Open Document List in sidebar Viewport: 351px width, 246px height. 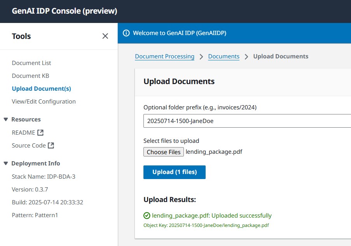pyautogui.click(x=31, y=63)
